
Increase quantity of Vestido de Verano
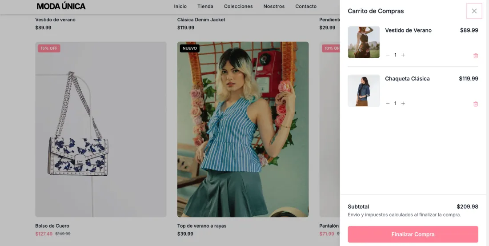coord(403,55)
